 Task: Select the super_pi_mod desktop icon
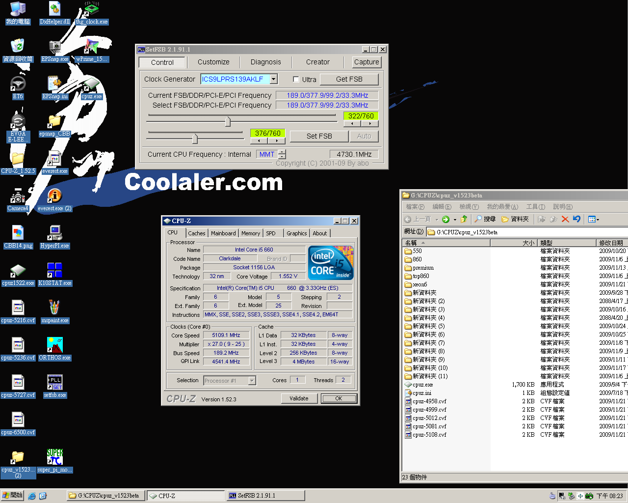pyautogui.click(x=55, y=461)
